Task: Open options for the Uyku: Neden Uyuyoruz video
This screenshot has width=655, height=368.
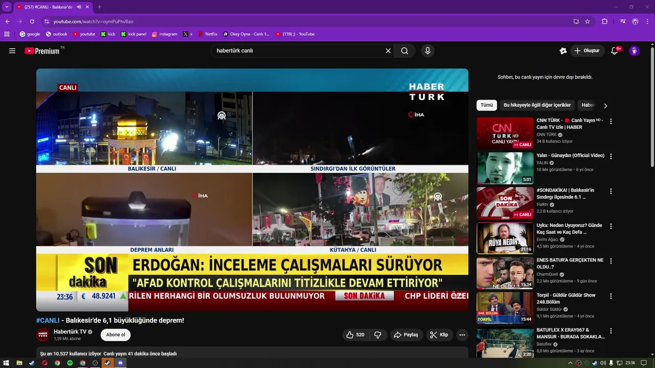Action: tap(610, 226)
